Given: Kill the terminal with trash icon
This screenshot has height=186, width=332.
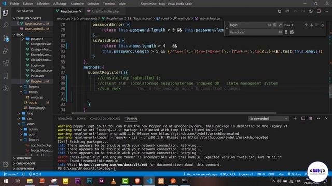Looking at the screenshot, I should (x=311, y=118).
